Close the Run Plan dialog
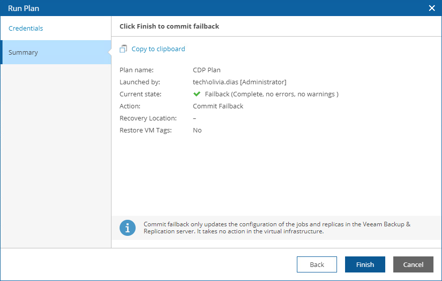442x281 pixels. point(431,8)
